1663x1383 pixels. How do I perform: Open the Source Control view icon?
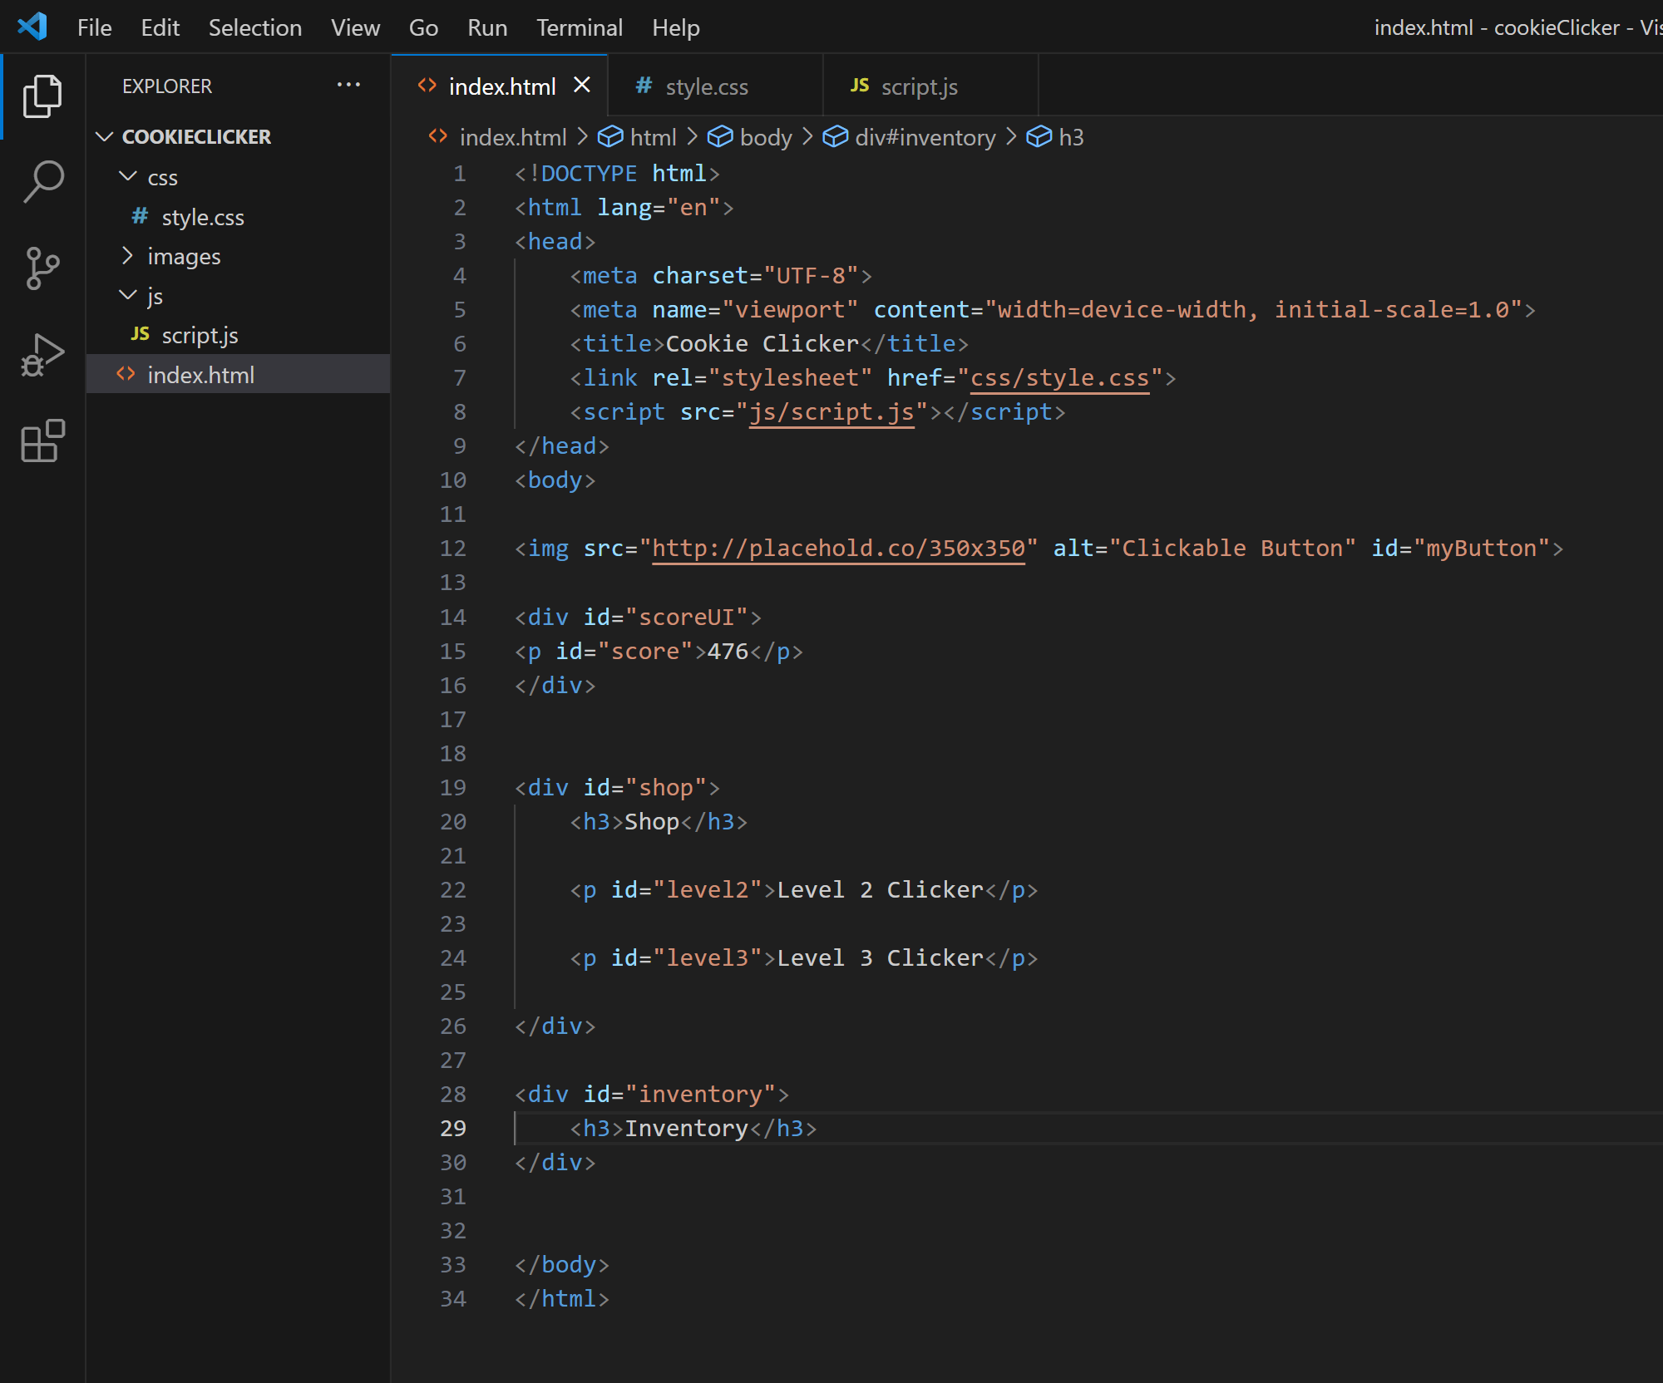point(42,268)
